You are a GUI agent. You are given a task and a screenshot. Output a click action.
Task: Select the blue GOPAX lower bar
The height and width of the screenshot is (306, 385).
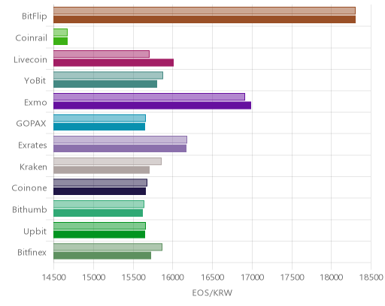tap(99, 127)
